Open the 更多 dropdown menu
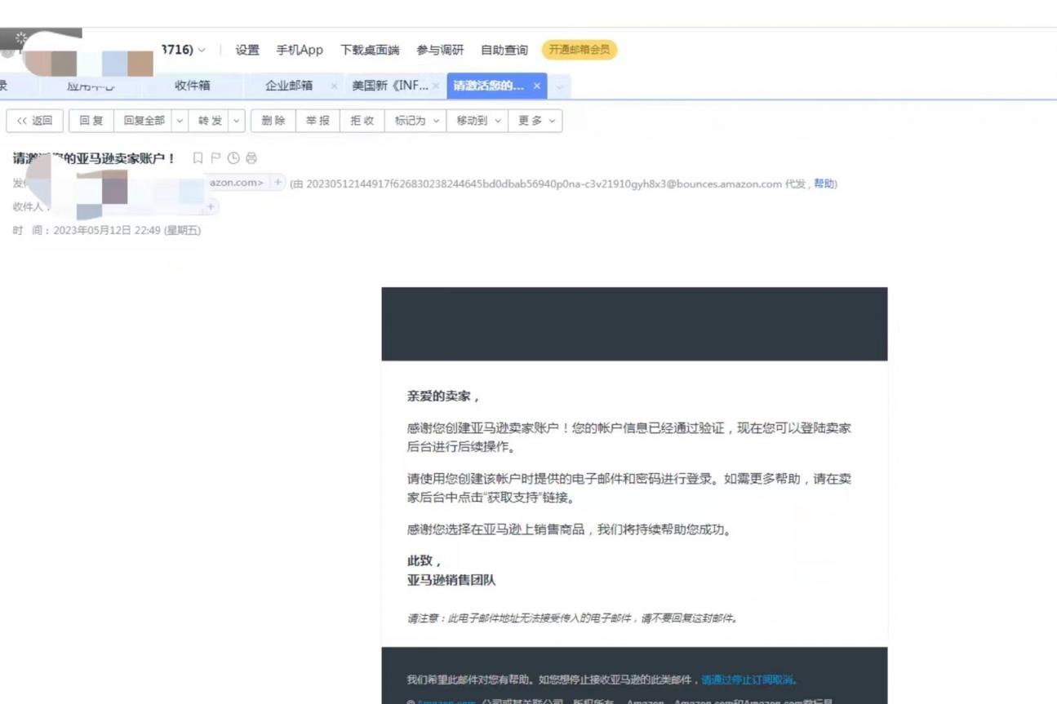Image resolution: width=1057 pixels, height=704 pixels. [x=535, y=121]
